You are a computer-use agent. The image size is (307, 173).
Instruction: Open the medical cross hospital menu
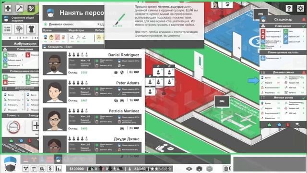8,8
